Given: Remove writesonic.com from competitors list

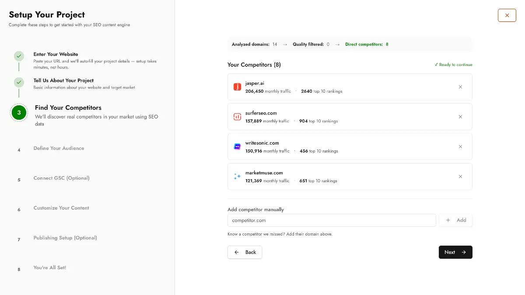Looking at the screenshot, I should coord(460,146).
